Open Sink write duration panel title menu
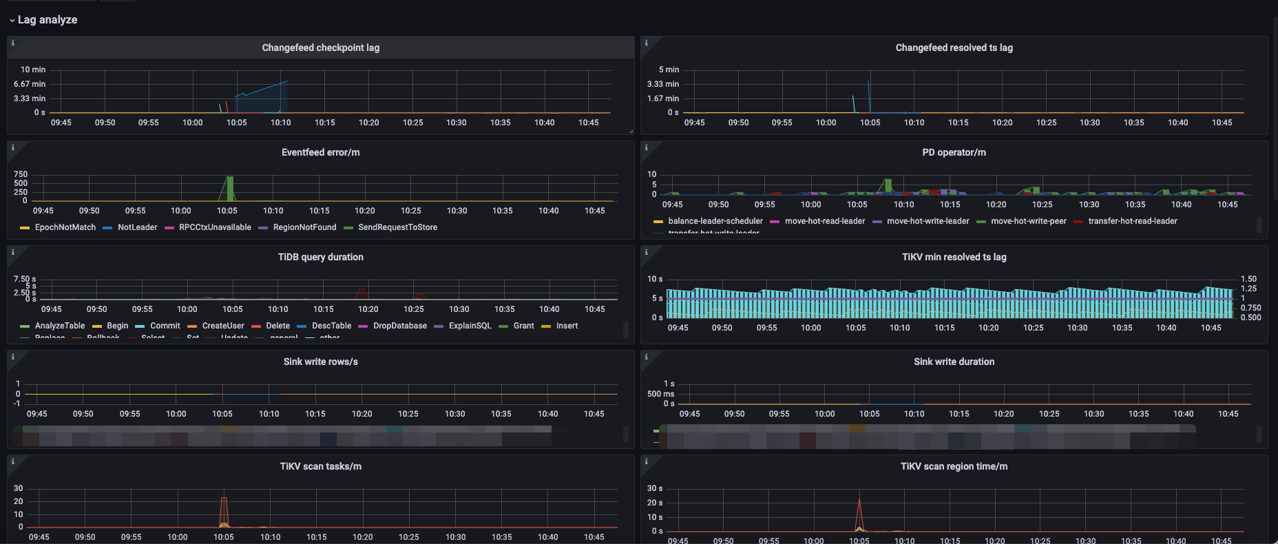This screenshot has width=1278, height=544. (x=954, y=362)
